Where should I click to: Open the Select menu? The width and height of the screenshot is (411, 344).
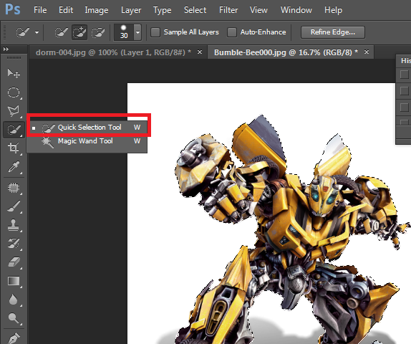[195, 10]
